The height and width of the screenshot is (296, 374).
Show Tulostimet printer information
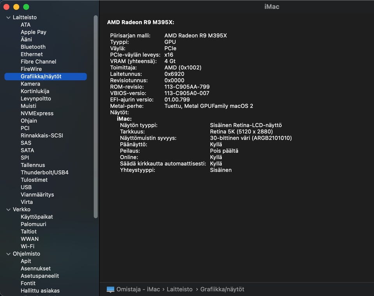34,180
